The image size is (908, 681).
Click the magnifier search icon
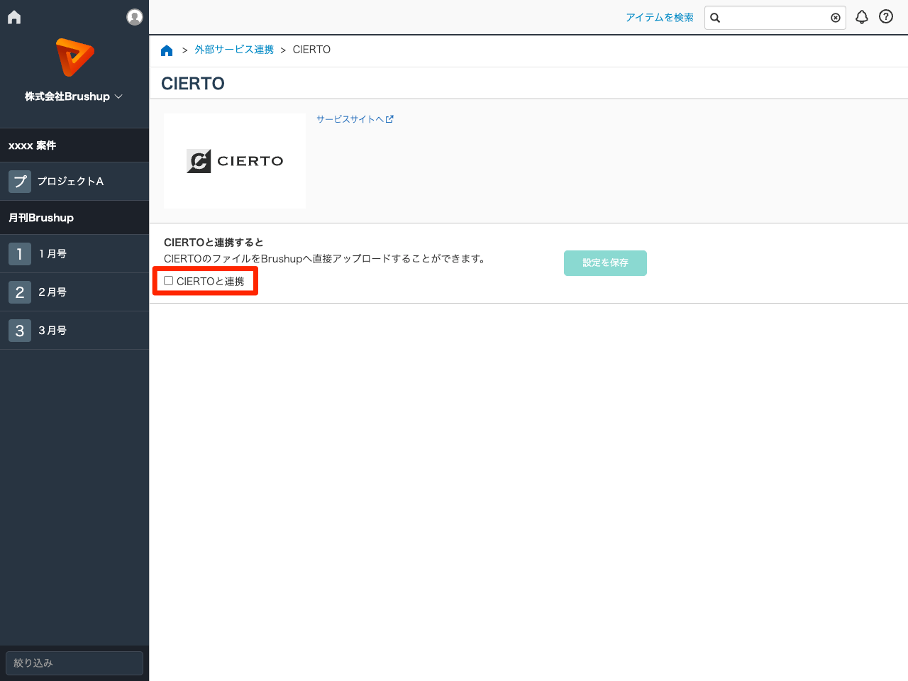[715, 18]
